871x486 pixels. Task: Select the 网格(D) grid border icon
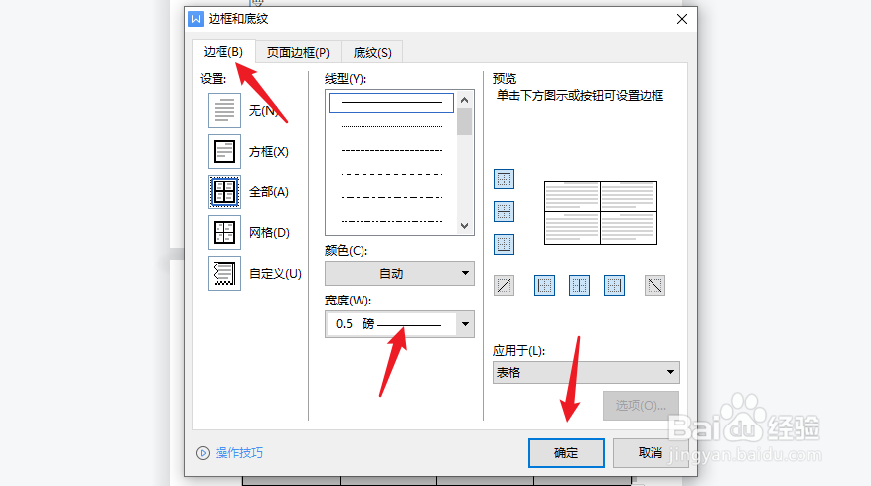224,232
